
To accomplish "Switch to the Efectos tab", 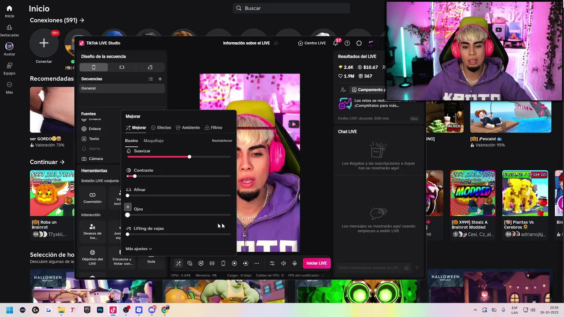I will point(161,128).
